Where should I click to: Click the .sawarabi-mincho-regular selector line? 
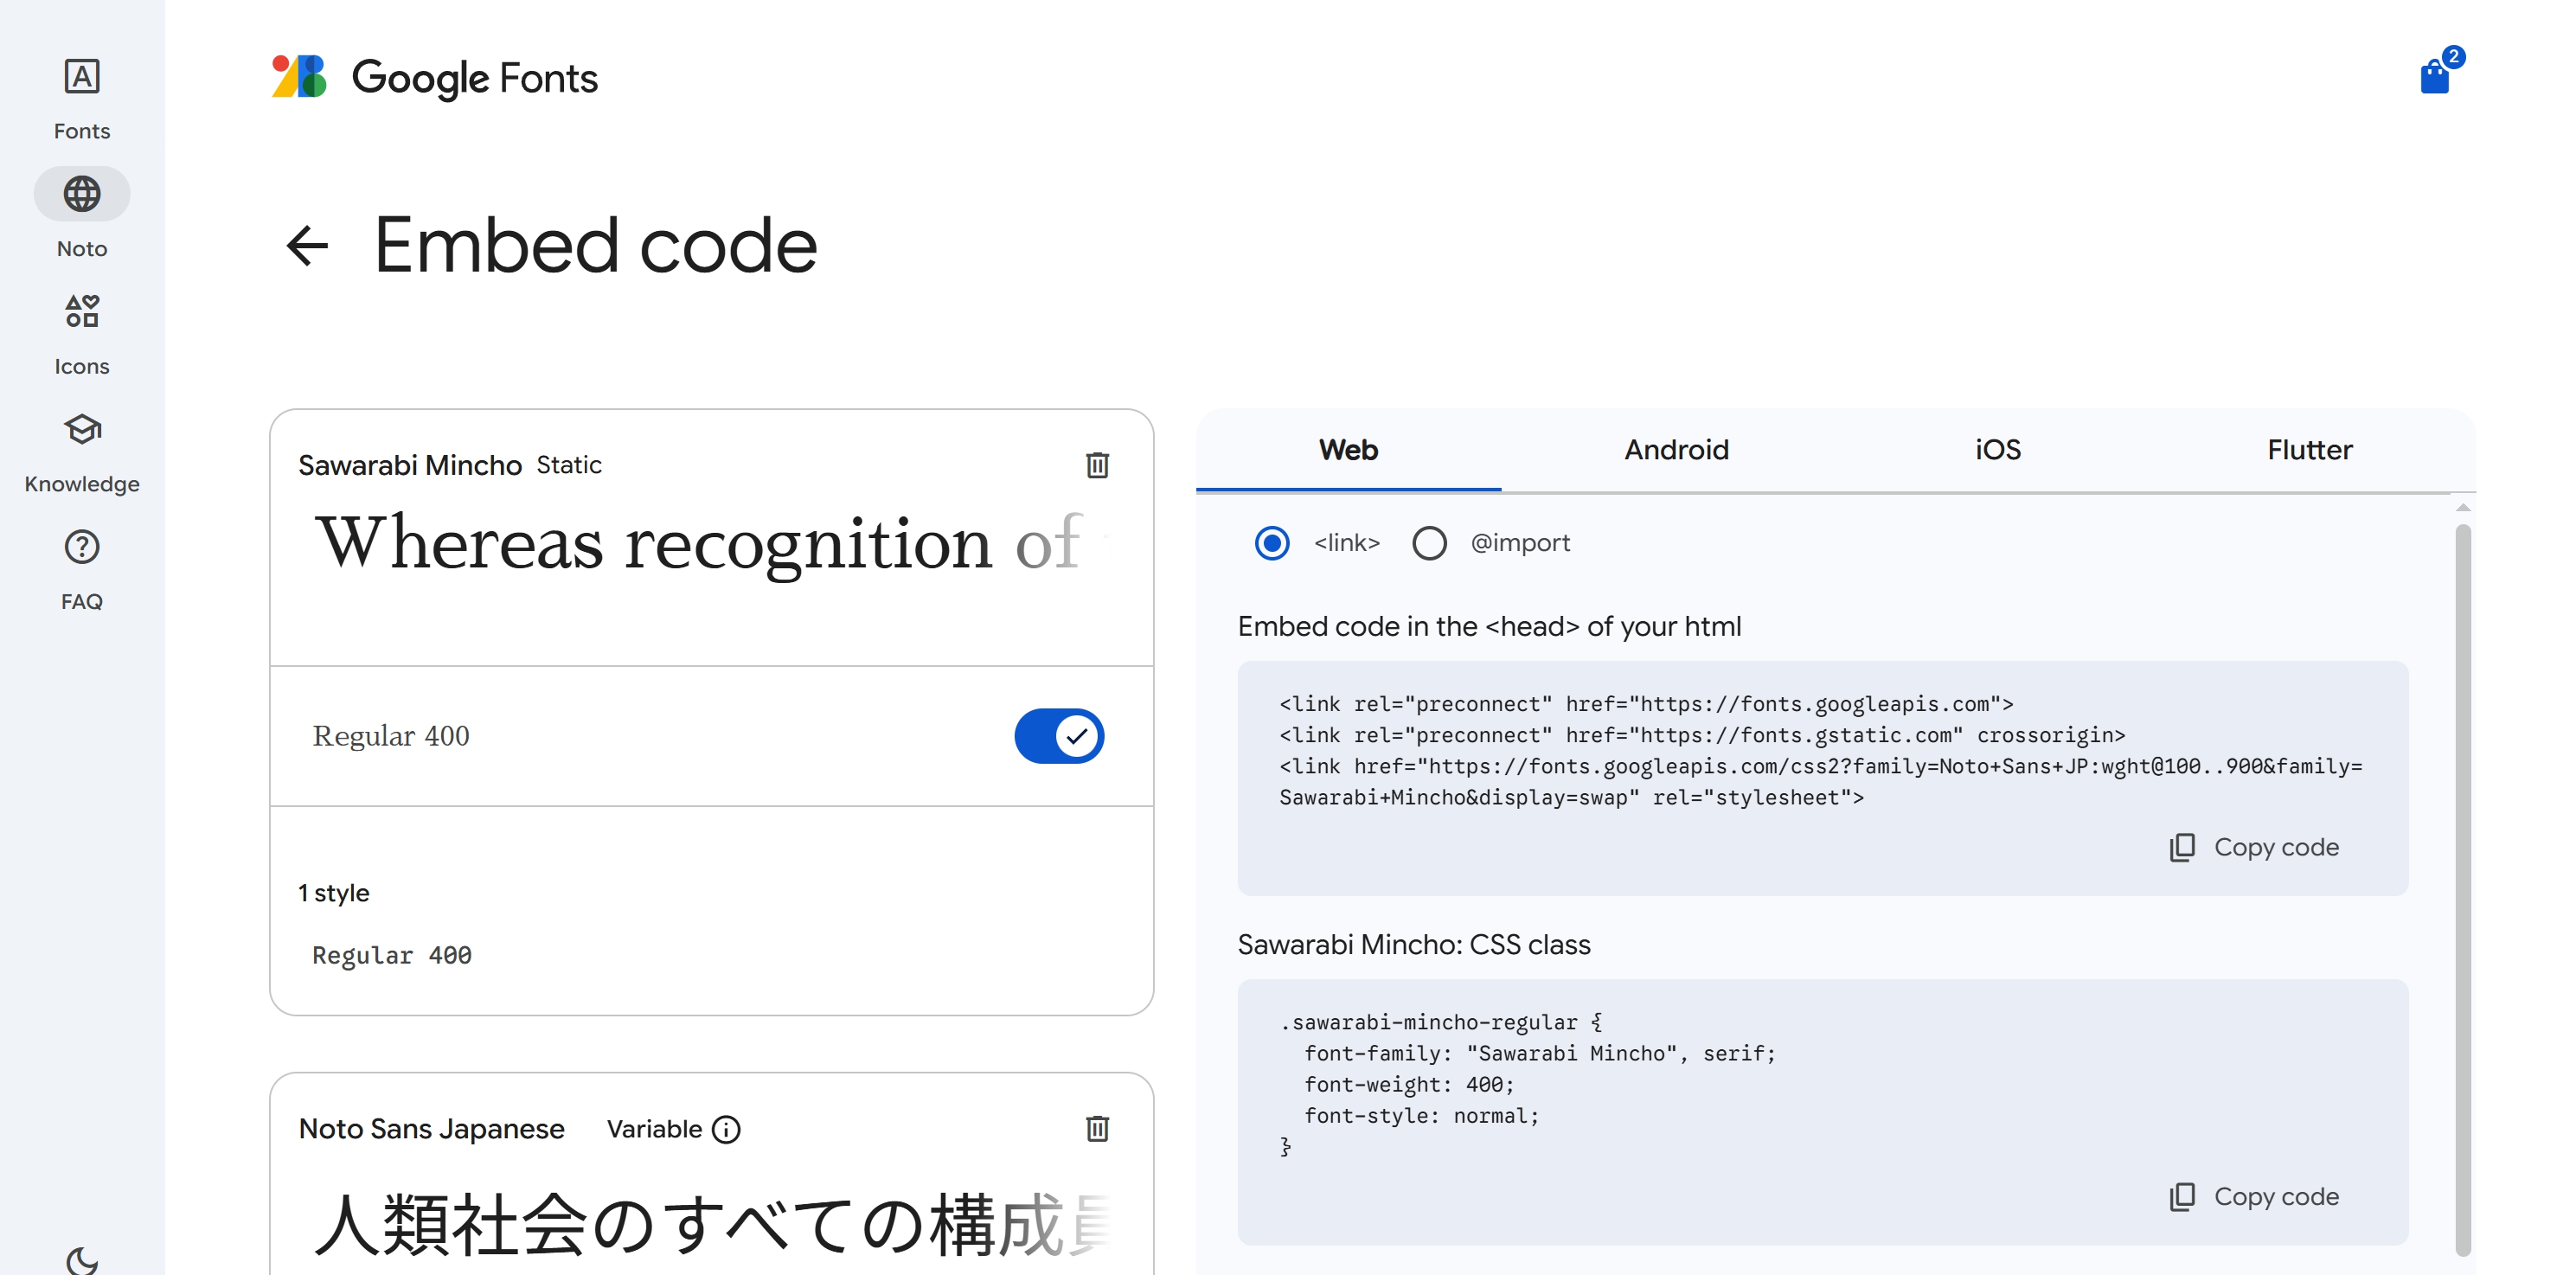pyautogui.click(x=1441, y=1022)
